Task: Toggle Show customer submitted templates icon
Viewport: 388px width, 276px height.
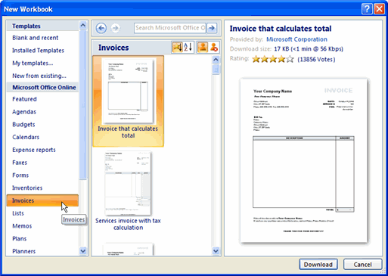Action: pos(203,48)
